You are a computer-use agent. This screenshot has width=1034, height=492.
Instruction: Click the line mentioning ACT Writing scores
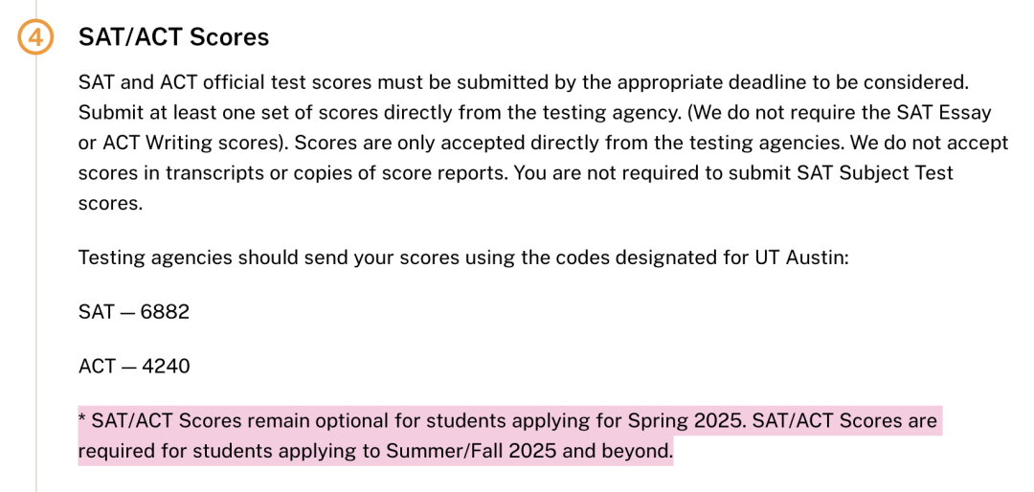click(544, 144)
